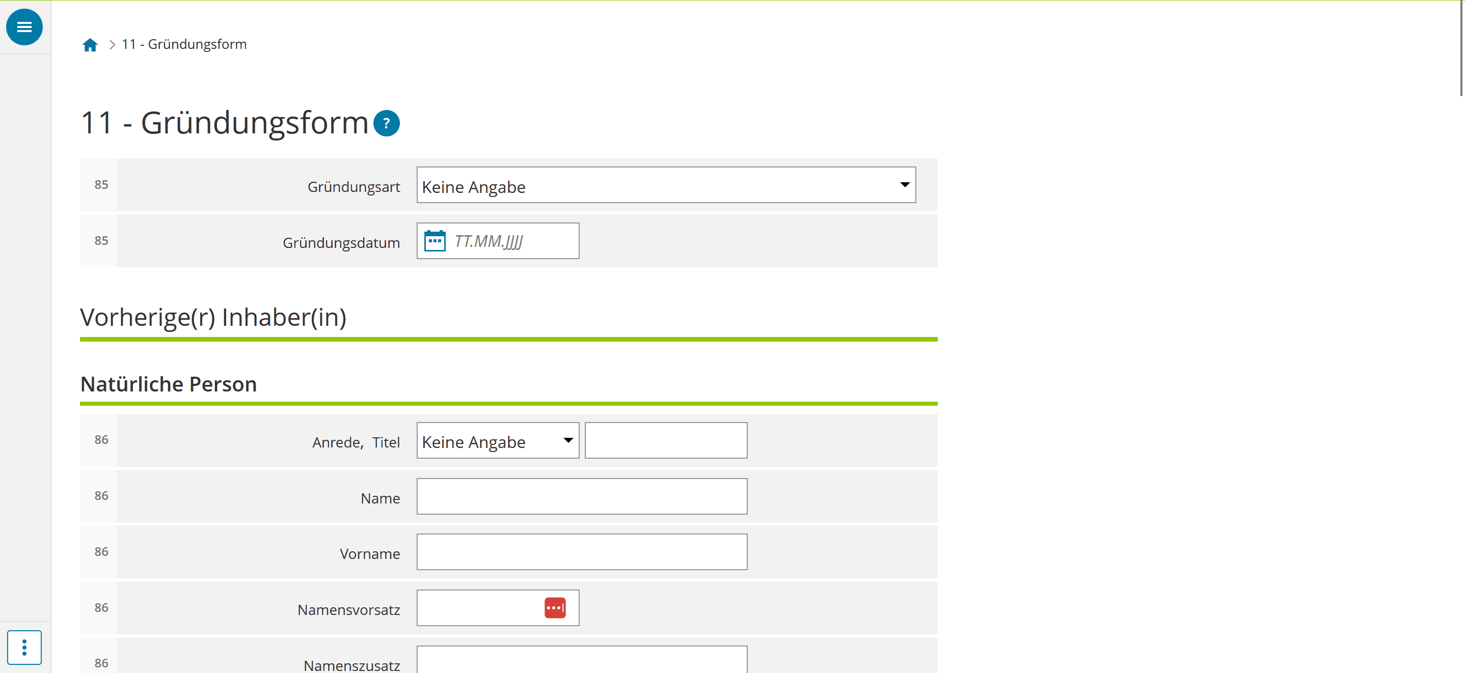1465x673 pixels.
Task: Focus the Name input field
Action: point(581,496)
